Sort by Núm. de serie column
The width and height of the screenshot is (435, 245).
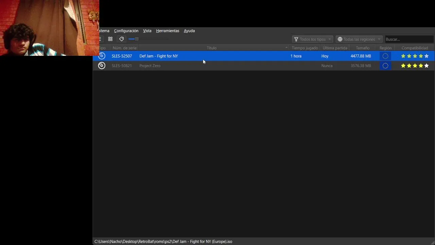pos(124,48)
